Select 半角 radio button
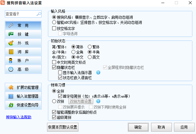Screen dimensions: 196x134 tap(90, 52)
